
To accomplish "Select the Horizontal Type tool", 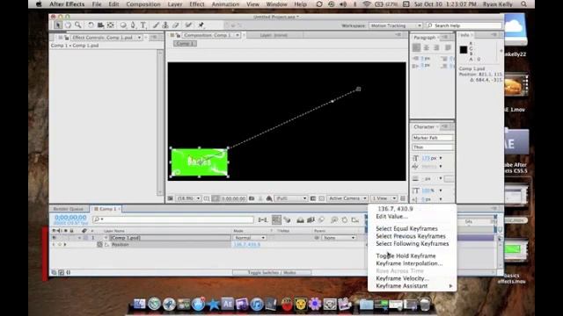I will pos(143,25).
